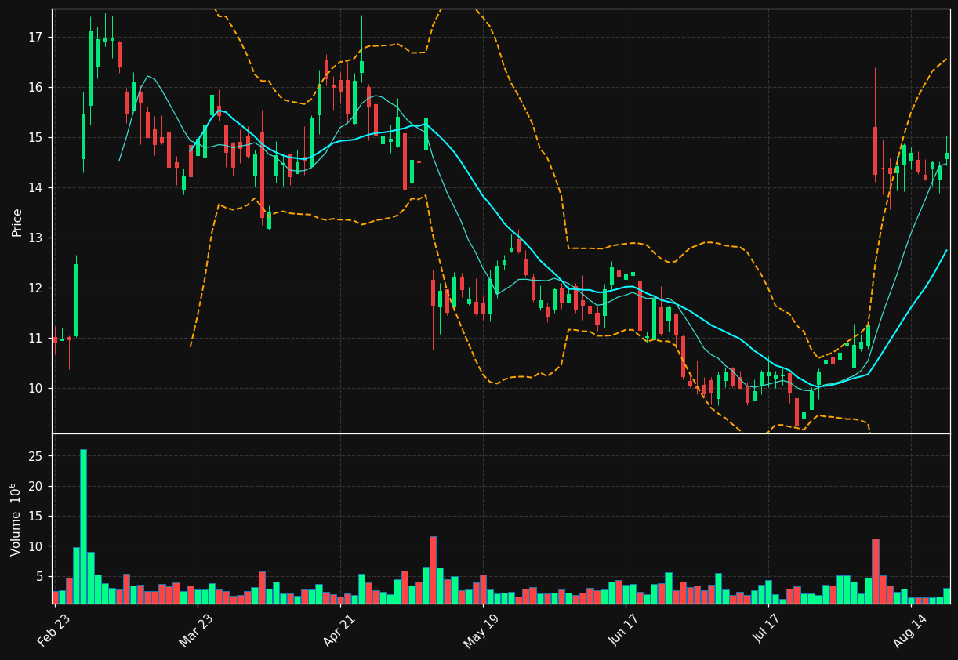Image resolution: width=958 pixels, height=660 pixels.
Task: Click the 15 tick on Volume axis
Action: point(38,517)
